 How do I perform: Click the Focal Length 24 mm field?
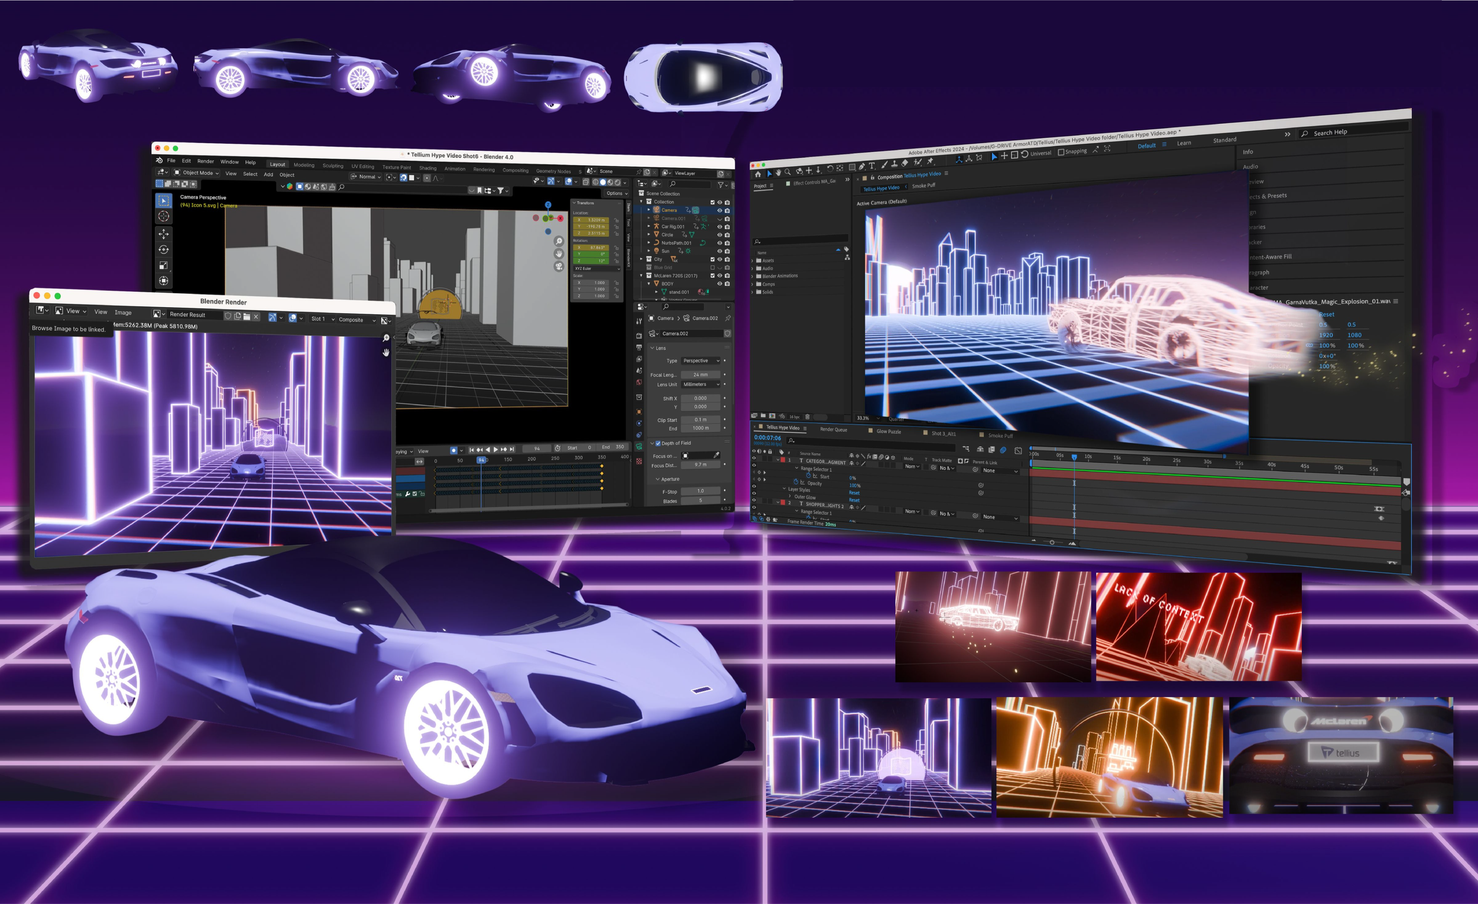coord(700,375)
